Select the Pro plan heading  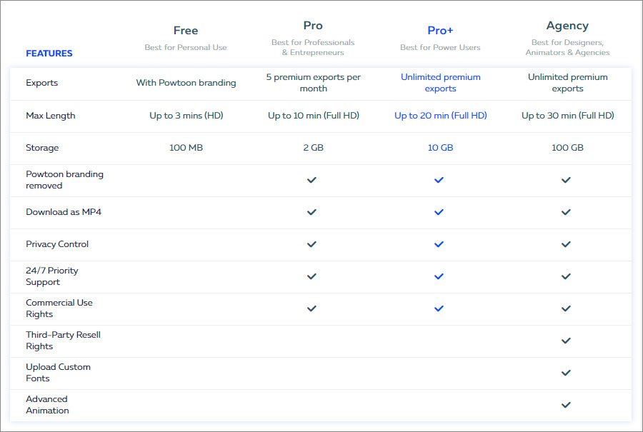pyautogui.click(x=313, y=26)
